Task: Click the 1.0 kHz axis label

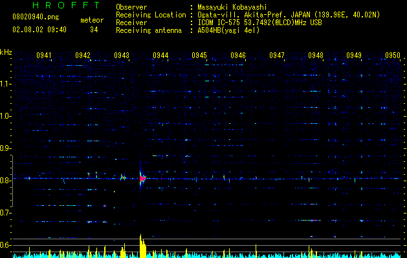Action: (x=5, y=116)
